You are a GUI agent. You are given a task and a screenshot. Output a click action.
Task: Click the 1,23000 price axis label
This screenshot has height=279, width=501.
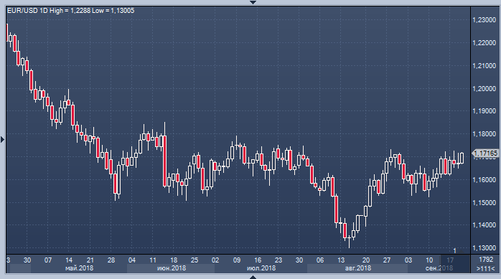(484, 20)
